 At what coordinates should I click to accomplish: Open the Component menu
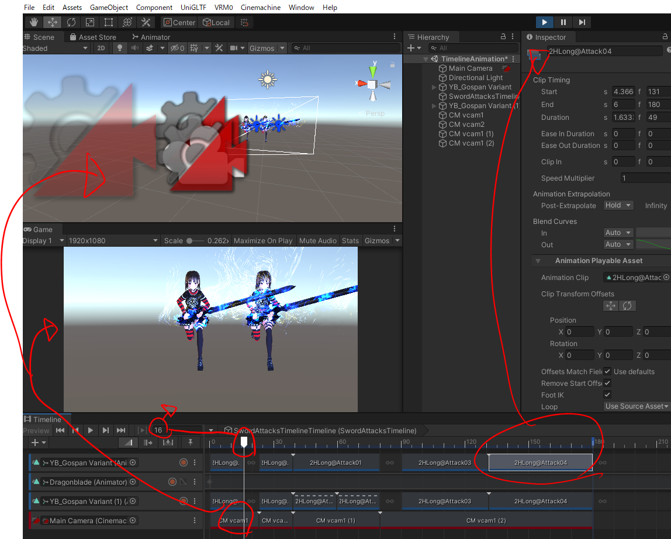coord(154,7)
